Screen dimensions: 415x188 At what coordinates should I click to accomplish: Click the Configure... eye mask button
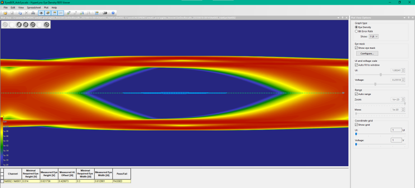tap(367, 54)
